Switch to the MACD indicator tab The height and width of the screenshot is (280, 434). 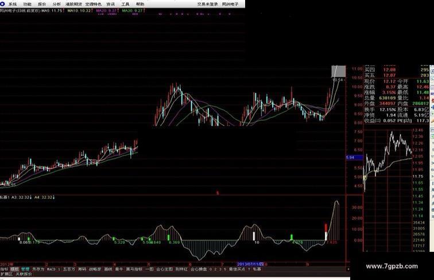[x=51, y=269]
